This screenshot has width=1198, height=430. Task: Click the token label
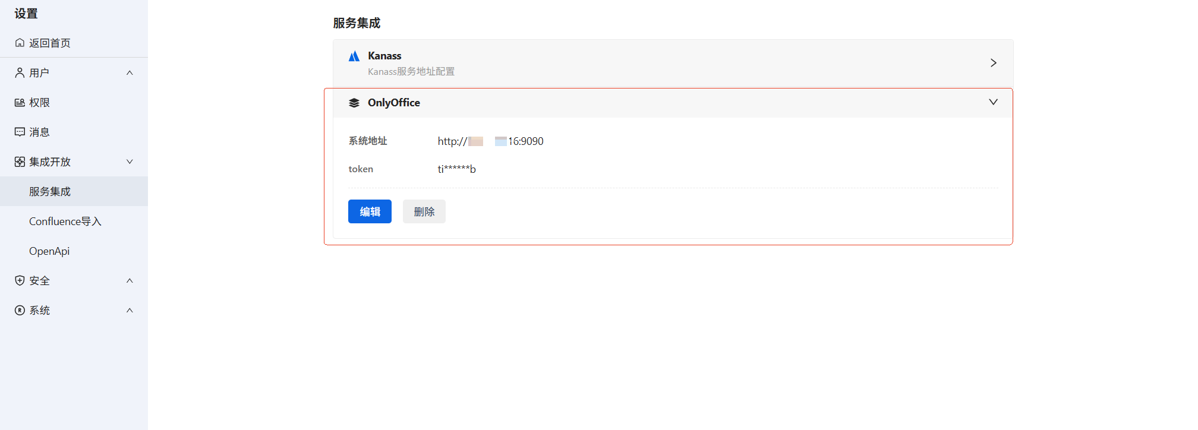coord(361,169)
